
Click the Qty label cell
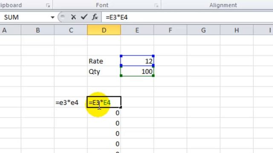(x=104, y=71)
